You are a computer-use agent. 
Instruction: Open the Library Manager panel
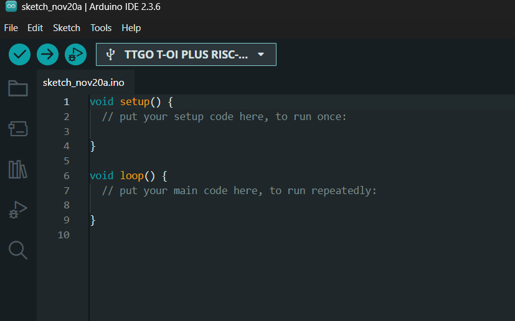pos(18,169)
